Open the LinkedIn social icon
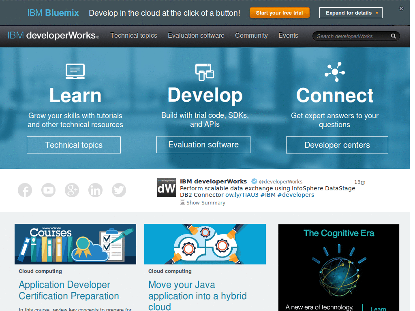415x311 pixels. [95, 190]
